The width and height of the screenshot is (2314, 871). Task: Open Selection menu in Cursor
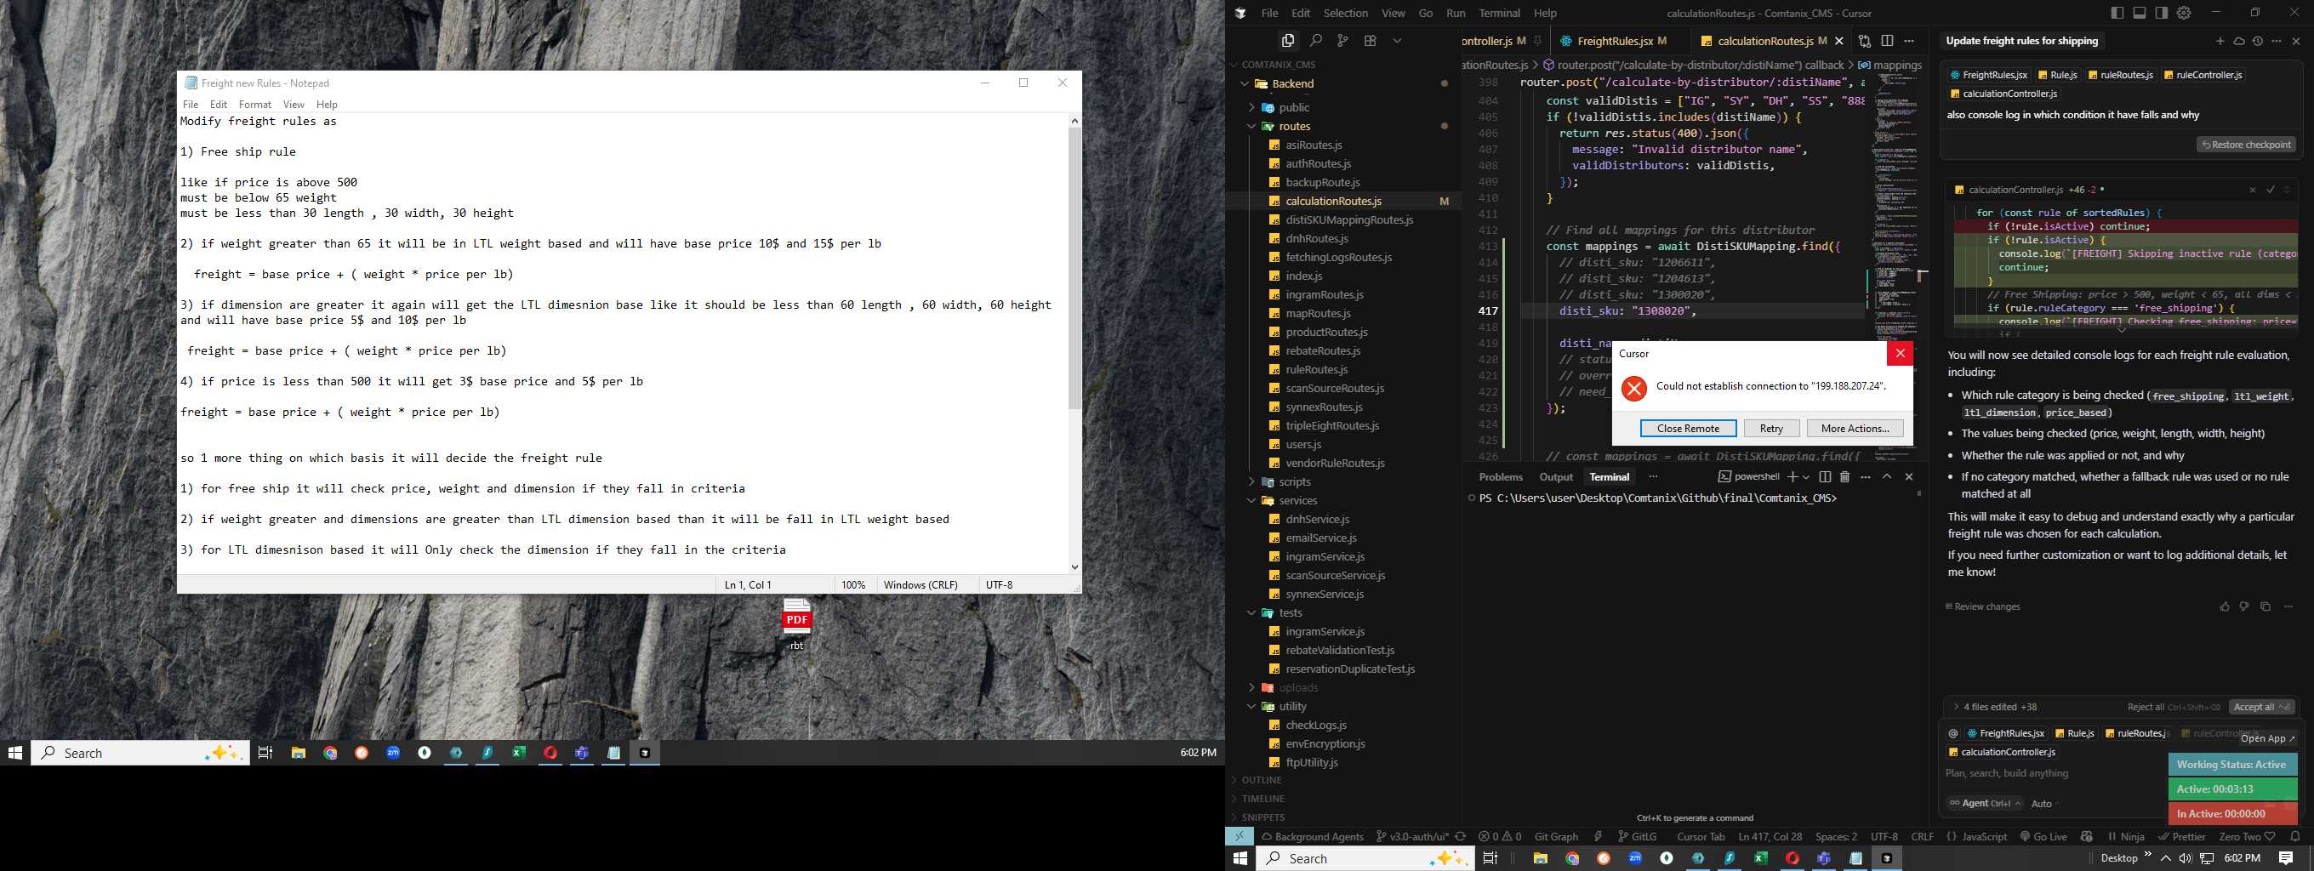tap(1345, 13)
